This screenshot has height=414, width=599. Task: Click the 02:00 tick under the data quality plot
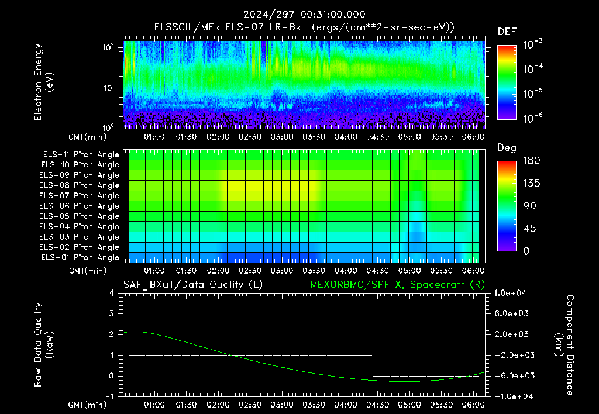click(218, 405)
